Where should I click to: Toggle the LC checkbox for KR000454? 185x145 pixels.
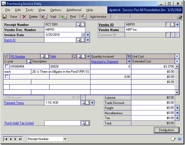7,66
